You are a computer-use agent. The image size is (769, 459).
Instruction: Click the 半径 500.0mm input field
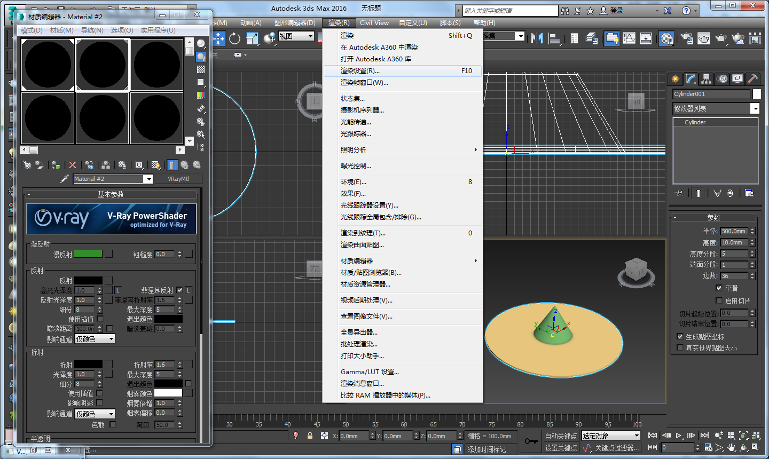click(x=734, y=231)
